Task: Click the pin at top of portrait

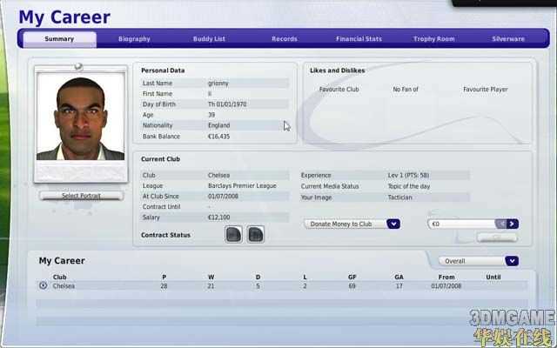Action: [x=77, y=66]
